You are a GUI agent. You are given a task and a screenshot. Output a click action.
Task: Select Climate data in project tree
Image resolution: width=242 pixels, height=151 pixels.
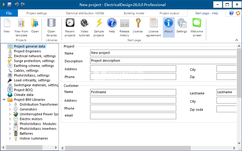click(x=23, y=95)
